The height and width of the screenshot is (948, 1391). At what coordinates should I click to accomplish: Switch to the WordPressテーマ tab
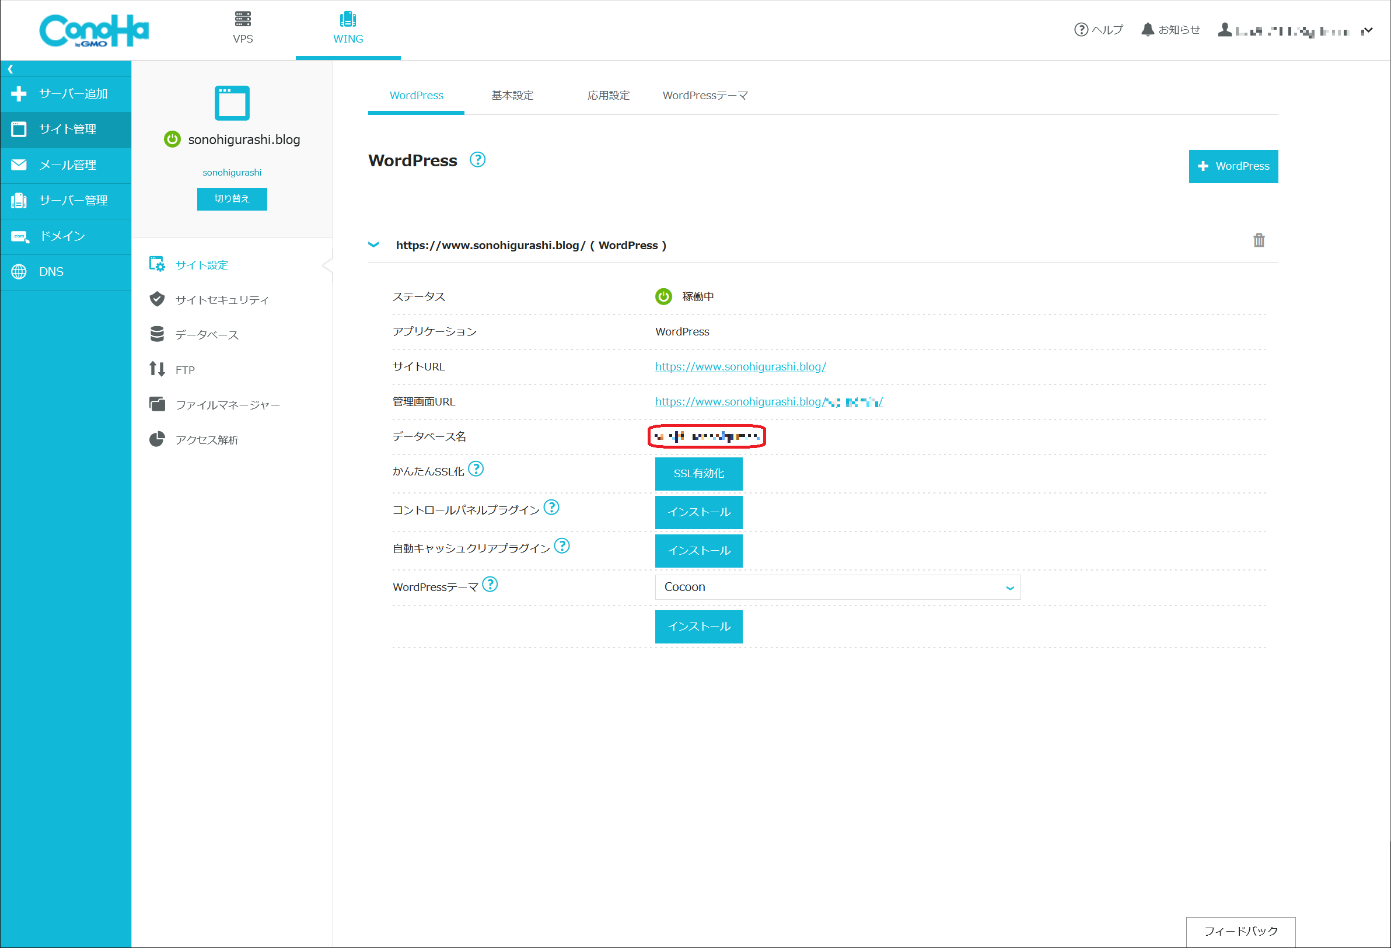(x=705, y=96)
